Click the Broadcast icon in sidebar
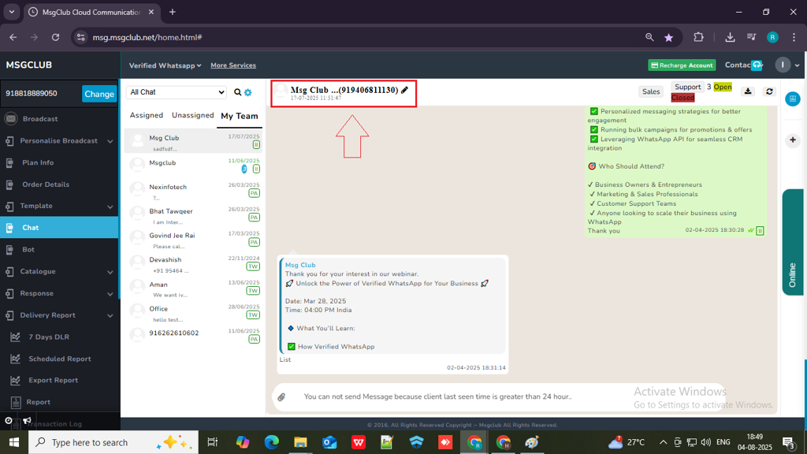Viewport: 807px width, 454px height. 11,119
